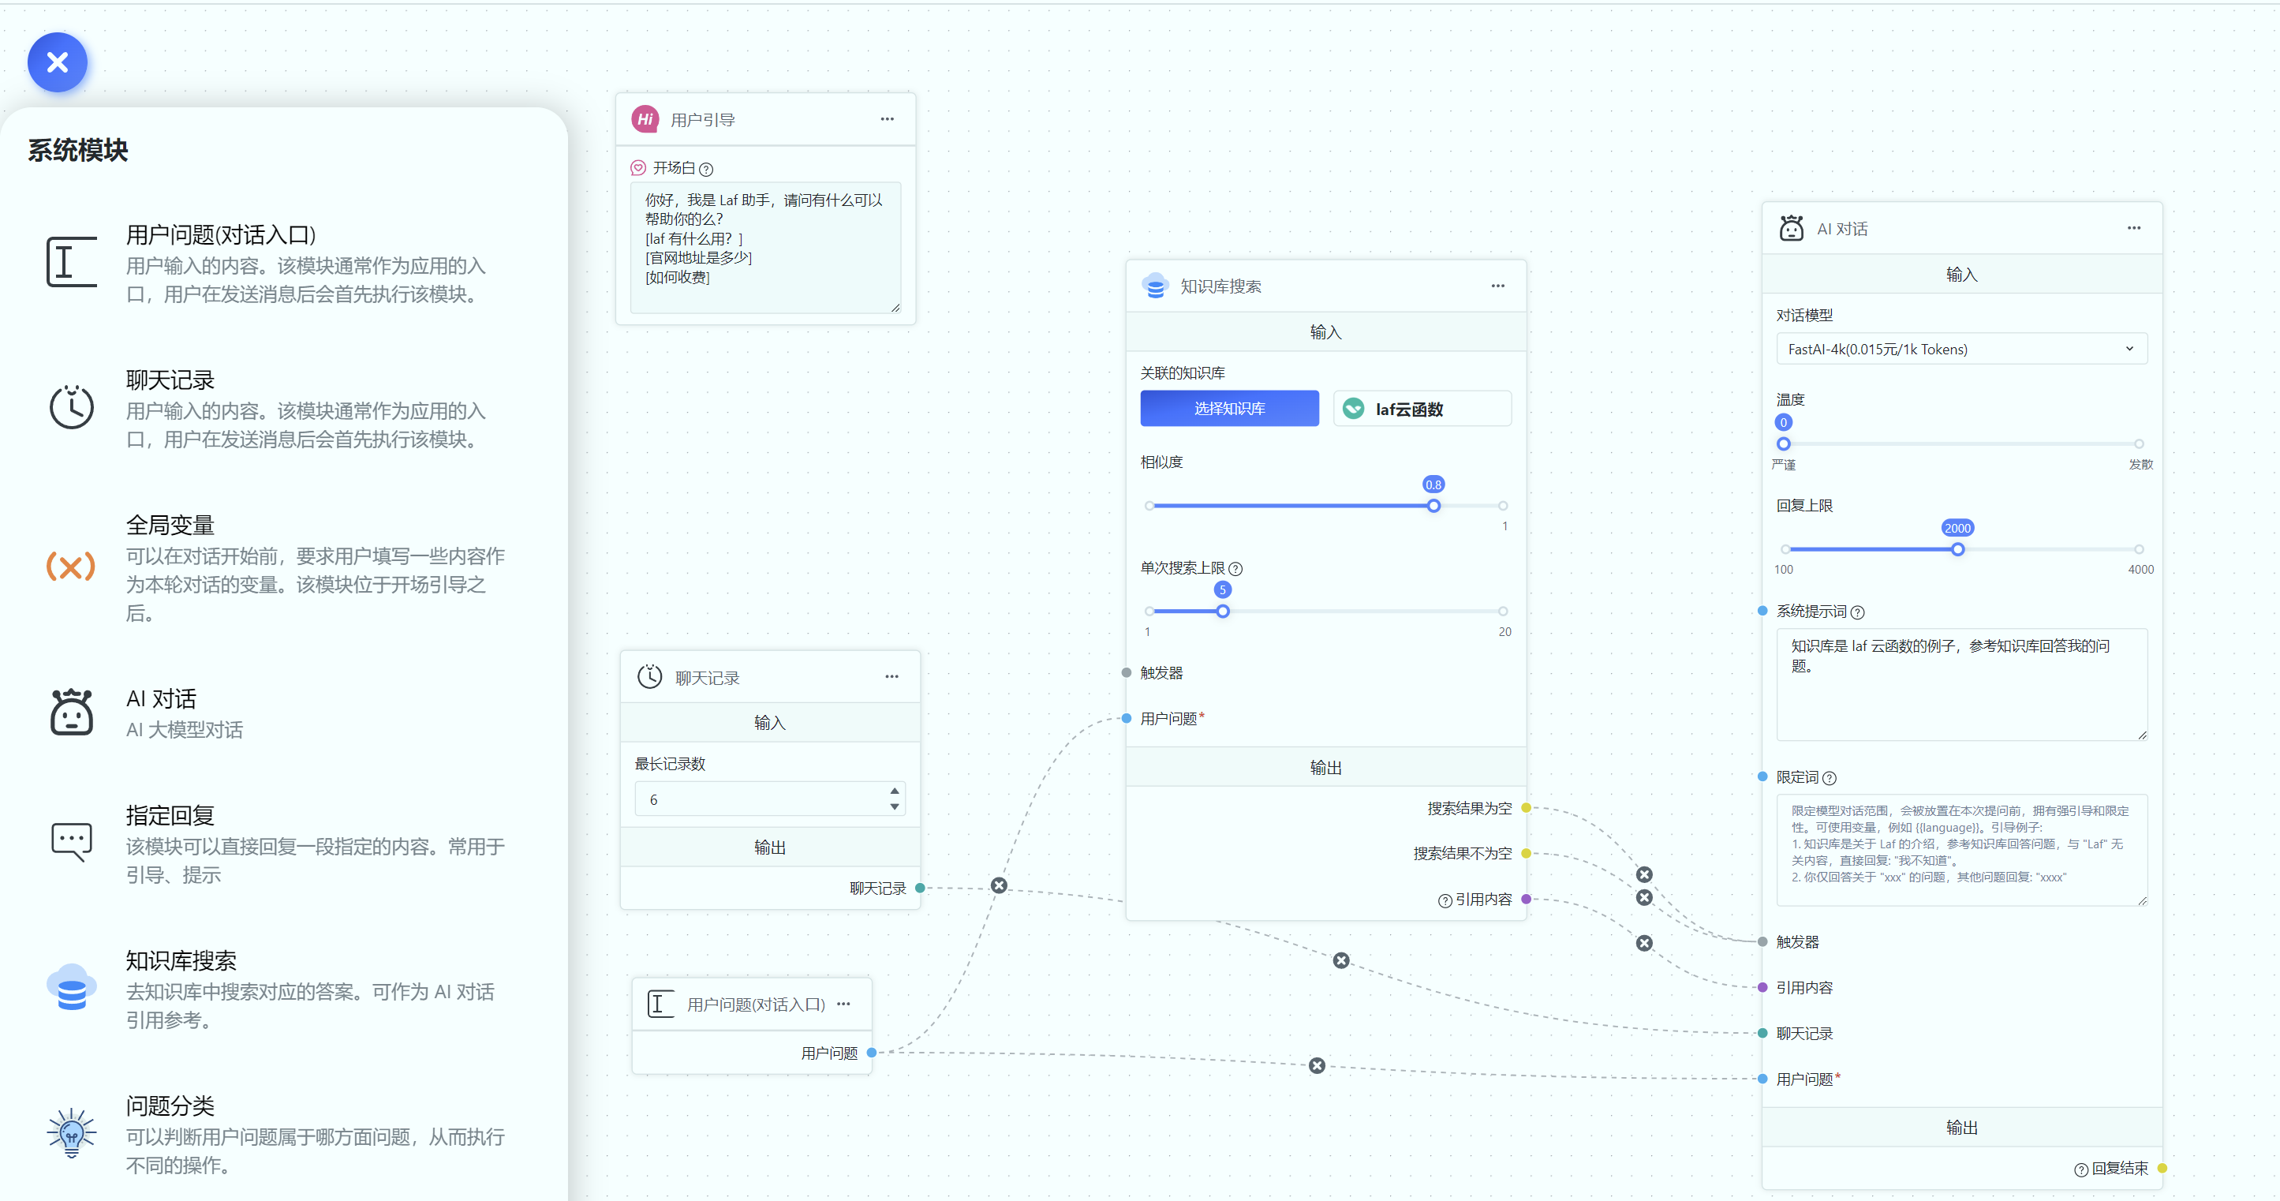Delete the connection to 用户问题 input
Screen dimensions: 2280x1201
1317,1065
